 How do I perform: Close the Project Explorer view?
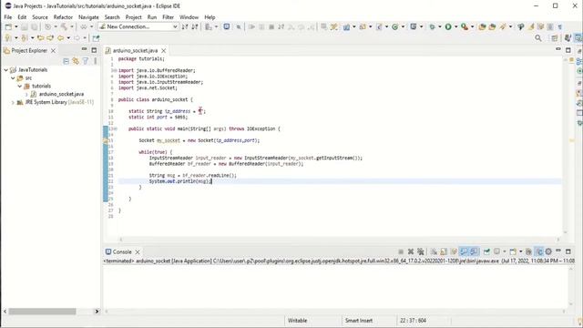point(53,50)
